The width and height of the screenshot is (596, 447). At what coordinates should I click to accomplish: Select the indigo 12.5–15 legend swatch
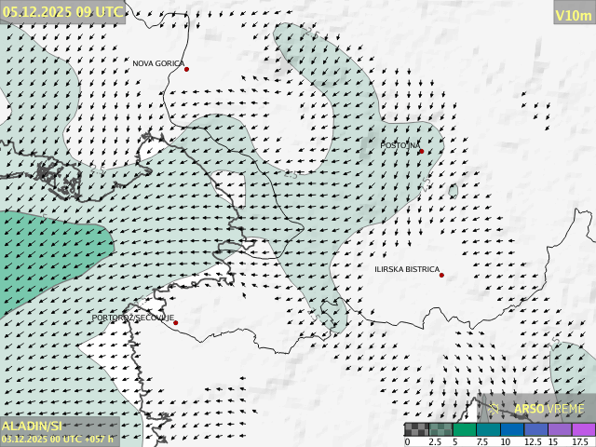tap(535, 429)
